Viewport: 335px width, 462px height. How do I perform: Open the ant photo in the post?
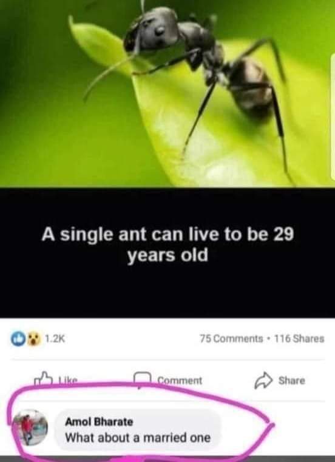[167, 93]
